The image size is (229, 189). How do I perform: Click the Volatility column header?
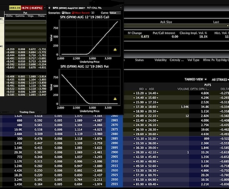point(160,60)
